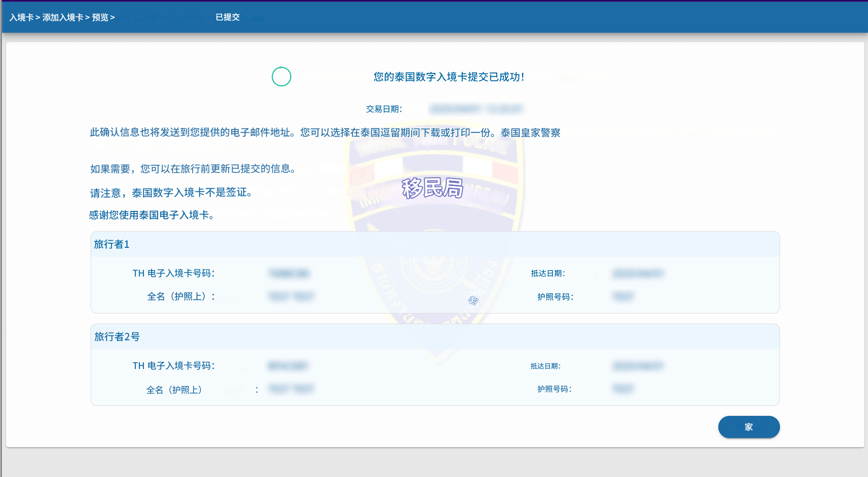Click the 提交已成功 success heading
This screenshot has width=868, height=477.
tap(449, 77)
